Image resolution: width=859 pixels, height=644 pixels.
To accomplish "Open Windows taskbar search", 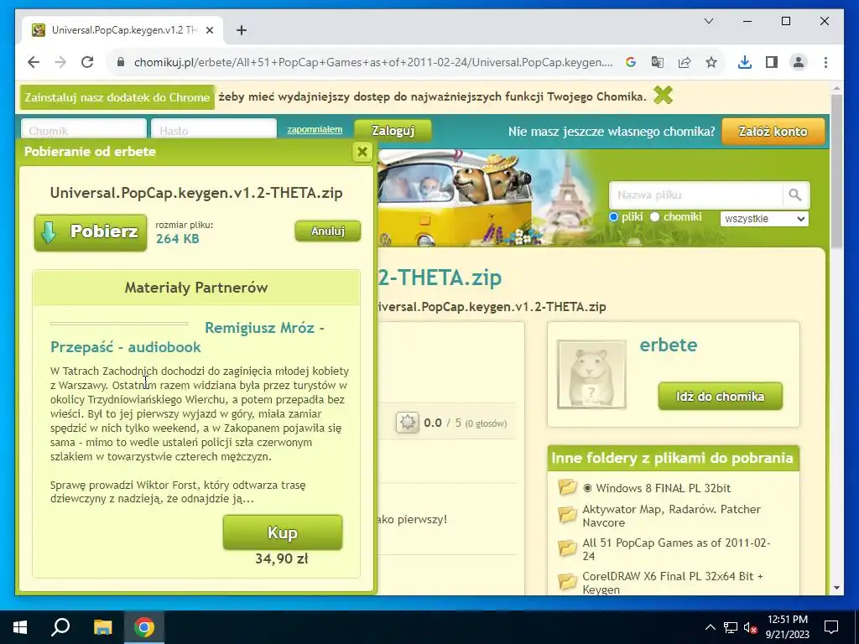I will tap(60, 627).
